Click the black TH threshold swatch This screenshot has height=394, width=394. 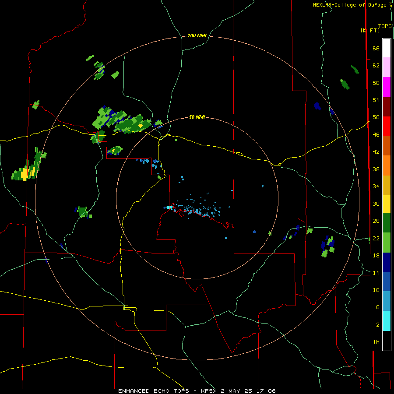[387, 341]
